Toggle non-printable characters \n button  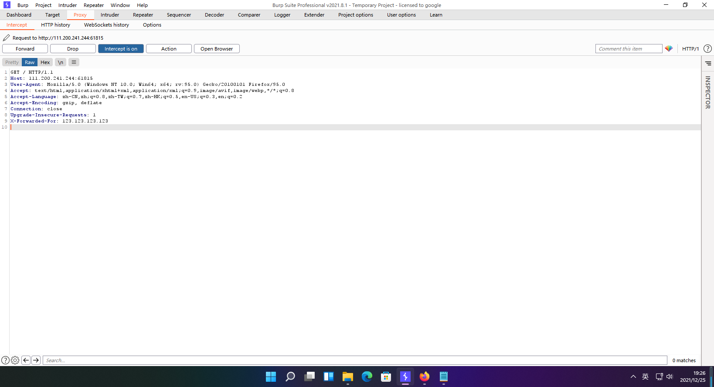click(x=61, y=62)
